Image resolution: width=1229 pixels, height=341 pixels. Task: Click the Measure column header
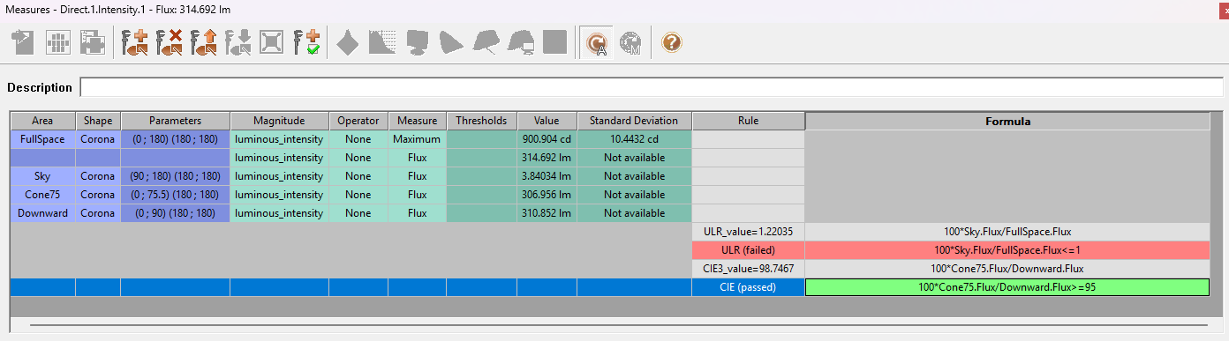coord(417,121)
